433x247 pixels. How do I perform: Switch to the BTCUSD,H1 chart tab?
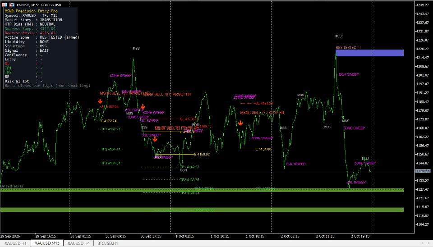coord(108,243)
